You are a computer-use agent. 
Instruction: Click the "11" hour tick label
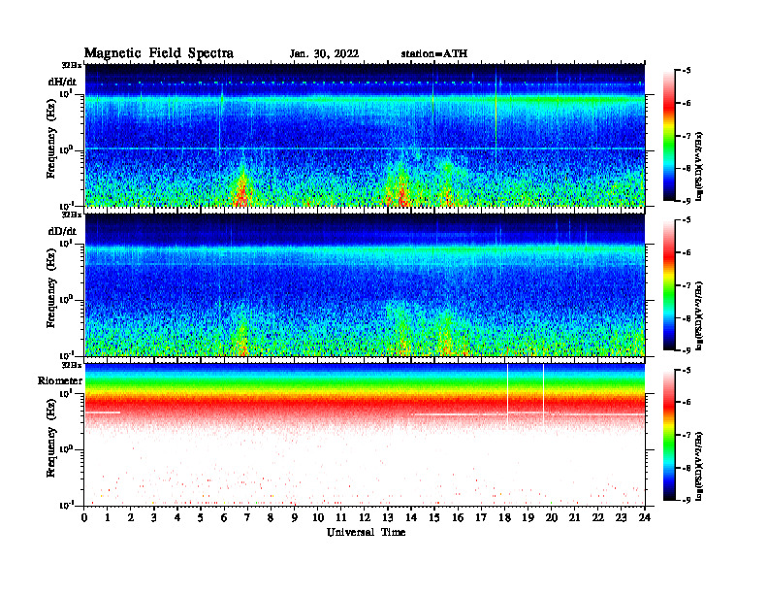(341, 518)
